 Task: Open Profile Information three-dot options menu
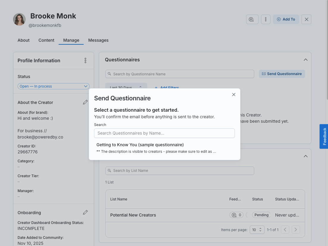(85, 60)
